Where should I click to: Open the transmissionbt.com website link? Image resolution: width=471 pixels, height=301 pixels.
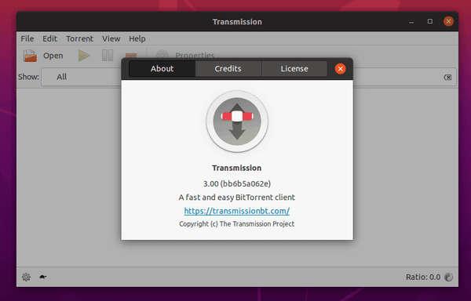pos(237,211)
